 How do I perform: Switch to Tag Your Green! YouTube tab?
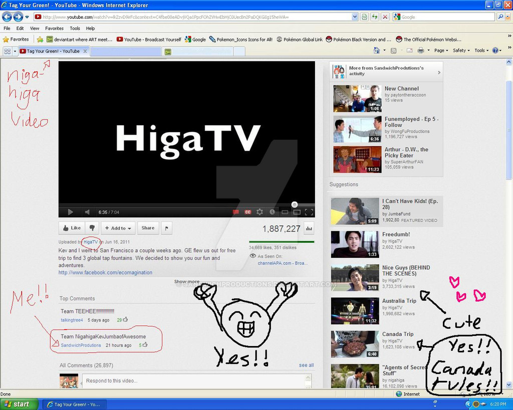click(x=53, y=52)
